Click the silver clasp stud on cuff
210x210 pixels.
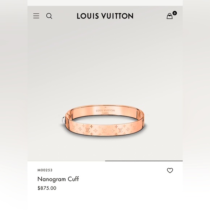coord(64,120)
